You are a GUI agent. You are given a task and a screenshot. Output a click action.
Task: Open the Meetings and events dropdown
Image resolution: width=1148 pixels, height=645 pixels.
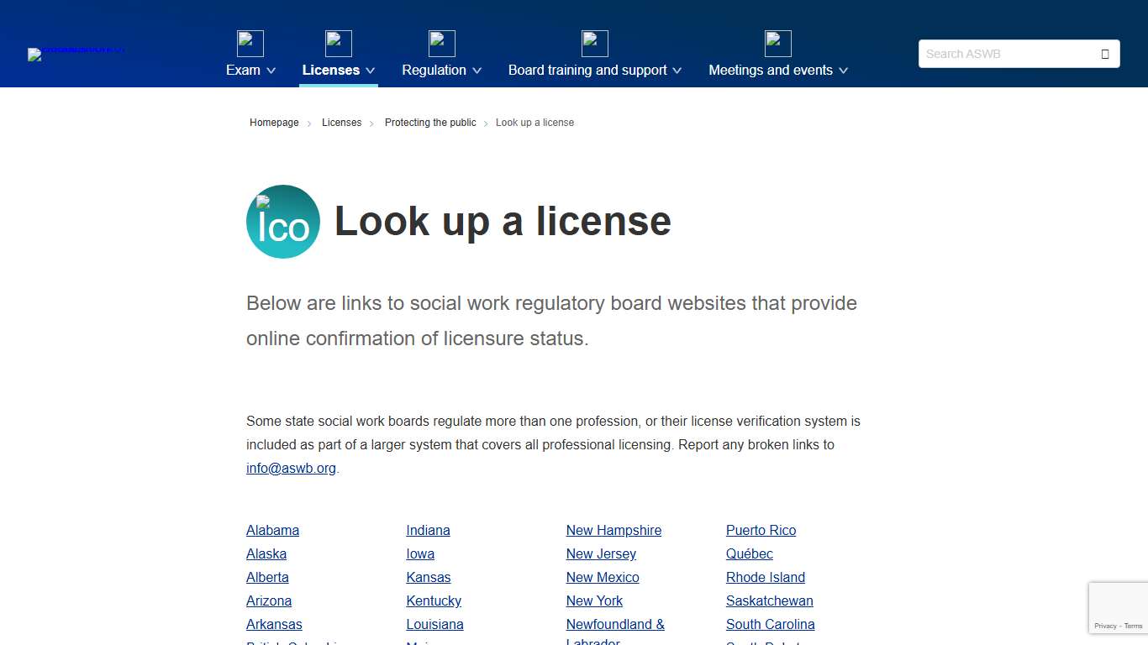tap(777, 71)
